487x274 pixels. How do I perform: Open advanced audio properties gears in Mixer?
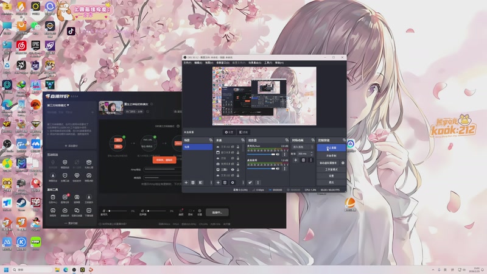(x=250, y=183)
